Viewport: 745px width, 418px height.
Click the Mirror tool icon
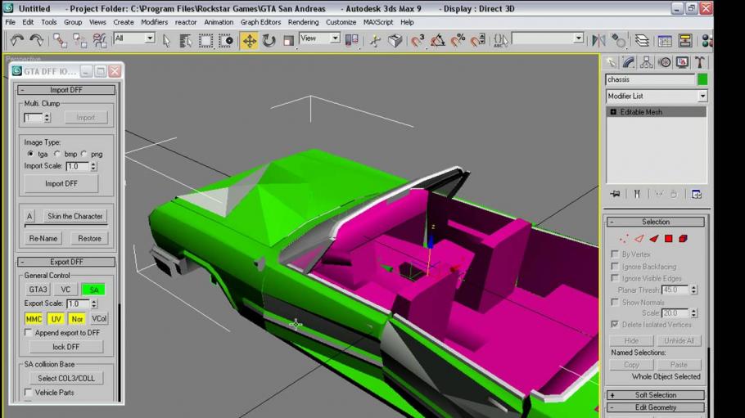pyautogui.click(x=598, y=40)
